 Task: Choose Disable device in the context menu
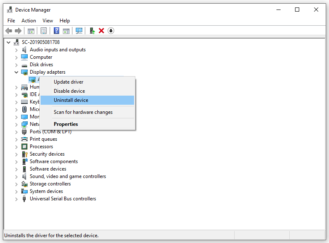point(69,91)
